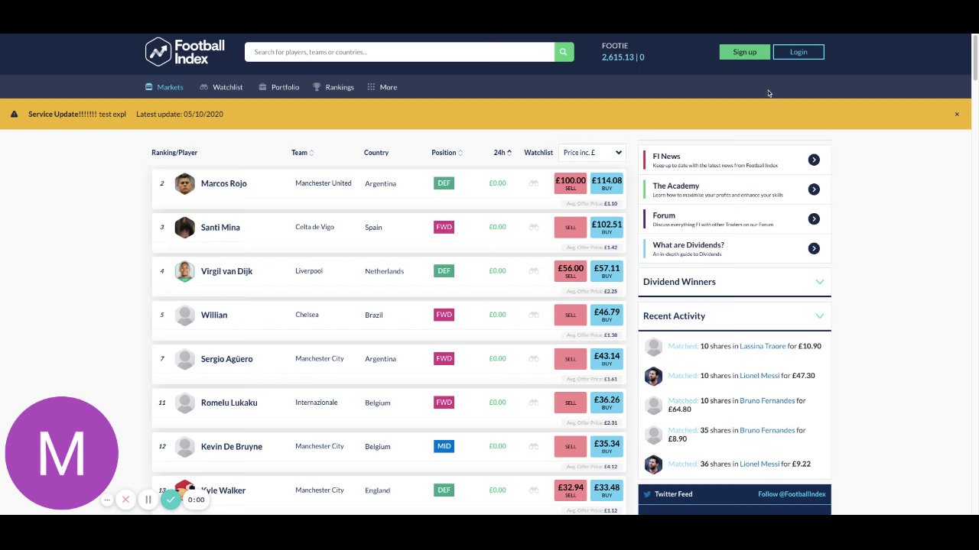979x550 pixels.
Task: Click Marcos Rojo's avatar
Action: tap(184, 183)
